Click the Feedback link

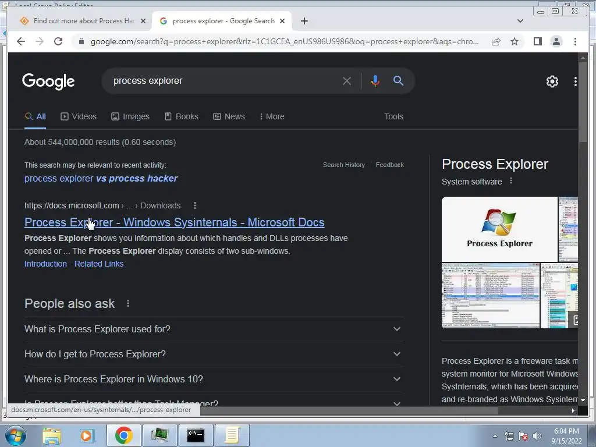pos(389,165)
